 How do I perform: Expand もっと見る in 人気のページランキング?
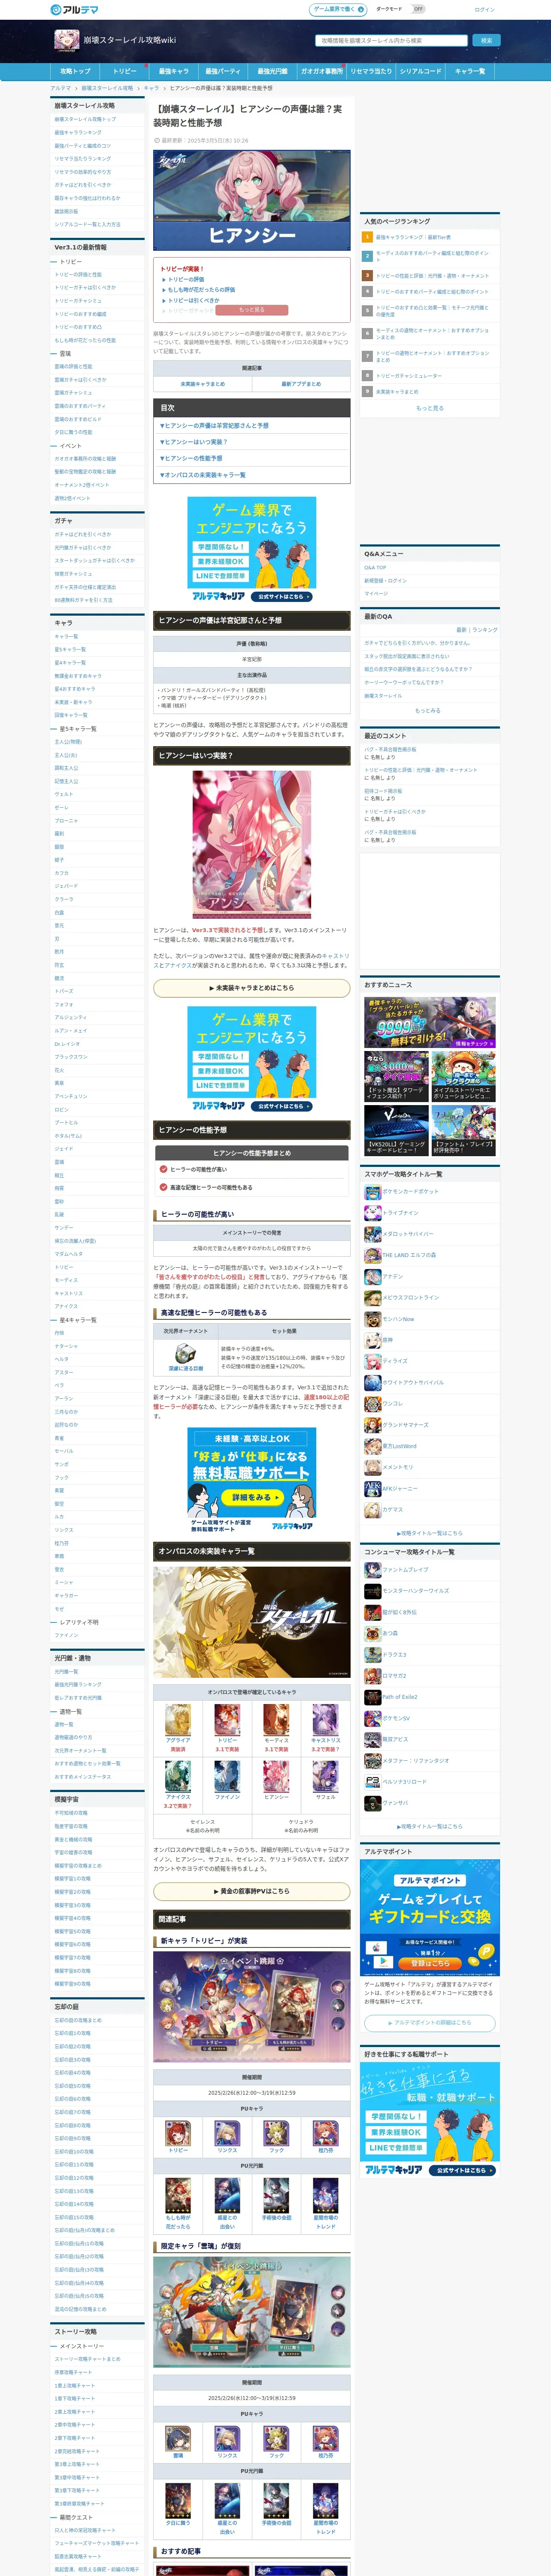coord(430,408)
